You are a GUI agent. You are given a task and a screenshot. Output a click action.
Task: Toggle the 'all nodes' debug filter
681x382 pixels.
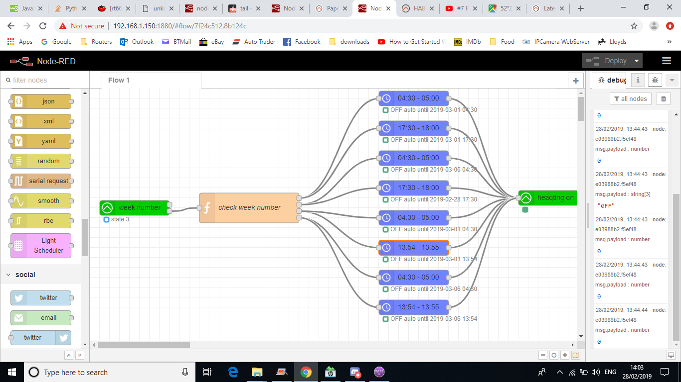630,99
